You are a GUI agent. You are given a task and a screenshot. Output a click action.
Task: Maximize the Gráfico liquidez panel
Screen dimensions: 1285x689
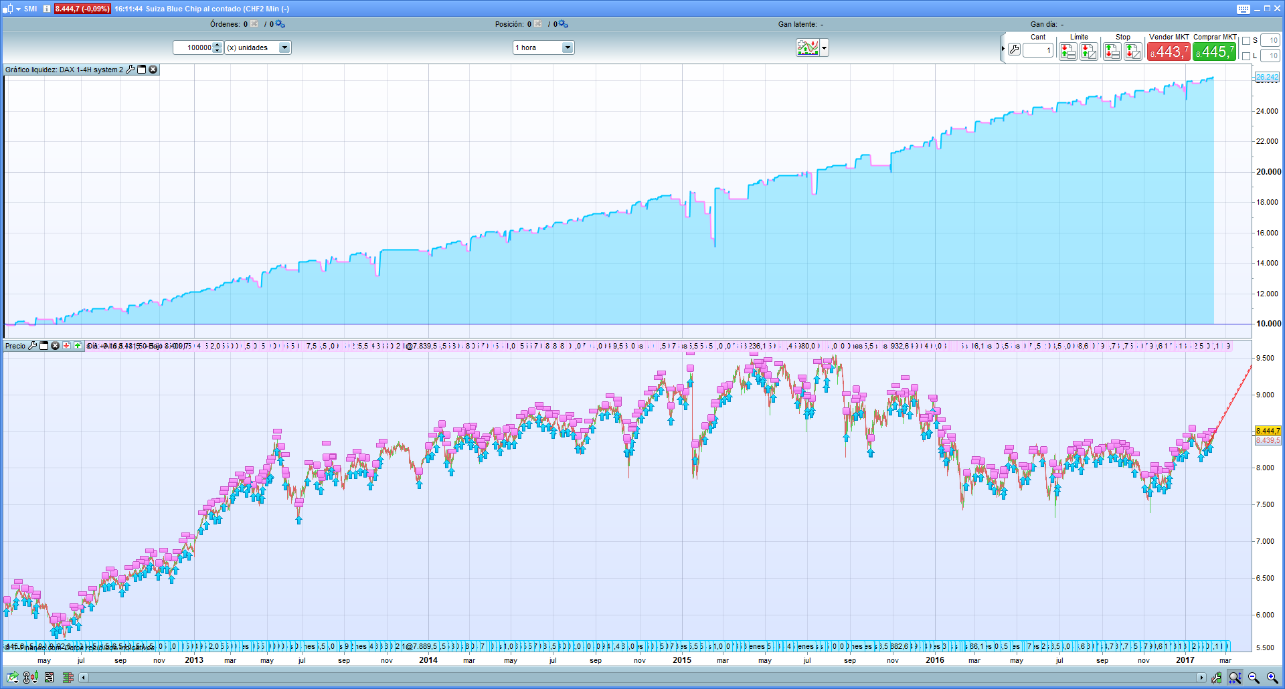pyautogui.click(x=142, y=70)
